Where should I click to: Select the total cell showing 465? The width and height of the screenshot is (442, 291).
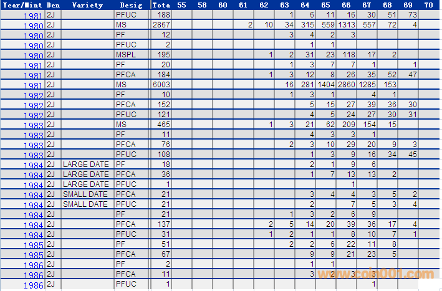tap(161, 124)
